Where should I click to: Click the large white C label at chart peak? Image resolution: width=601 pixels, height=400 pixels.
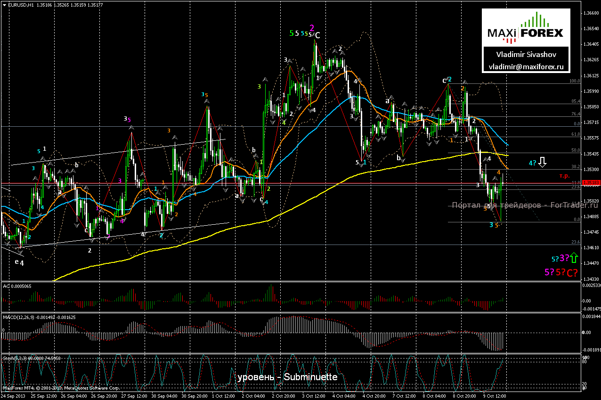click(317, 35)
